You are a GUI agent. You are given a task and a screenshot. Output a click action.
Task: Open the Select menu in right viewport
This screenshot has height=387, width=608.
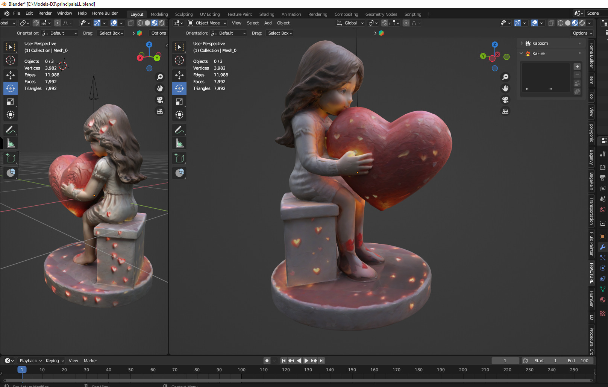pyautogui.click(x=253, y=23)
